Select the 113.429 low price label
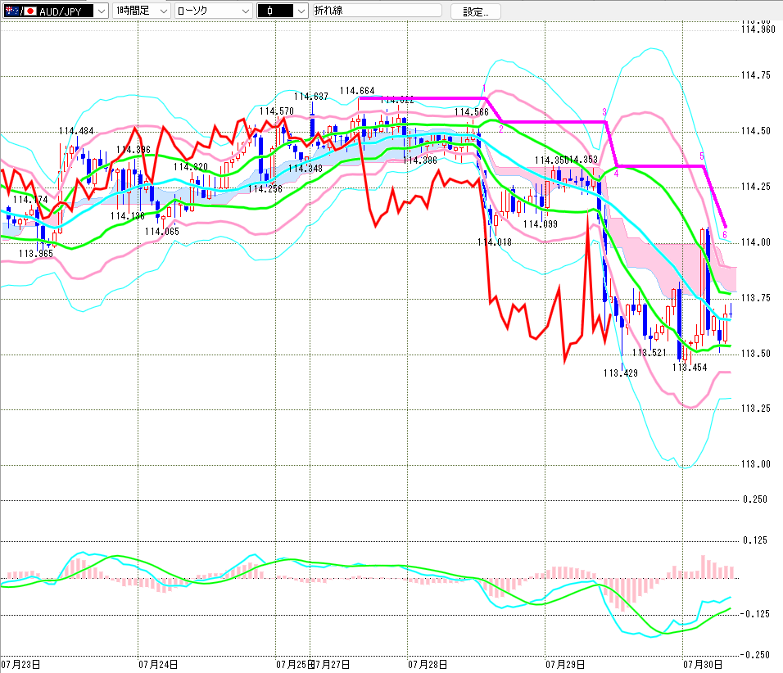 click(x=620, y=373)
